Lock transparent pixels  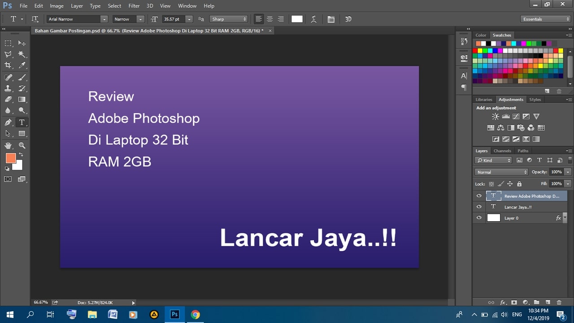pyautogui.click(x=491, y=183)
